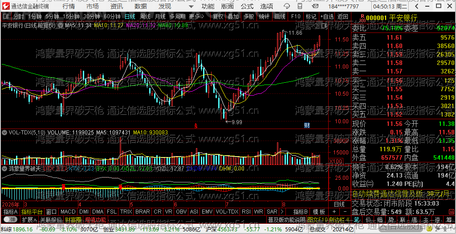Click the 返回 return button
This screenshot has width=456, height=234.
coord(342,16)
